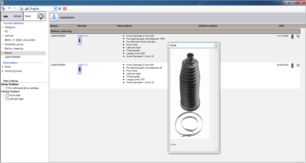Click the Information section heading
Image resolution: width=306 pixels, height=163 pixels.
pyautogui.click(x=10, y=63)
